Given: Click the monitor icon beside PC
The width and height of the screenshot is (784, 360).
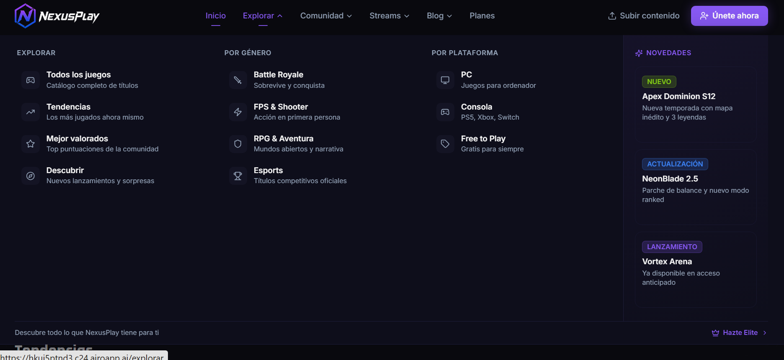Looking at the screenshot, I should (445, 80).
